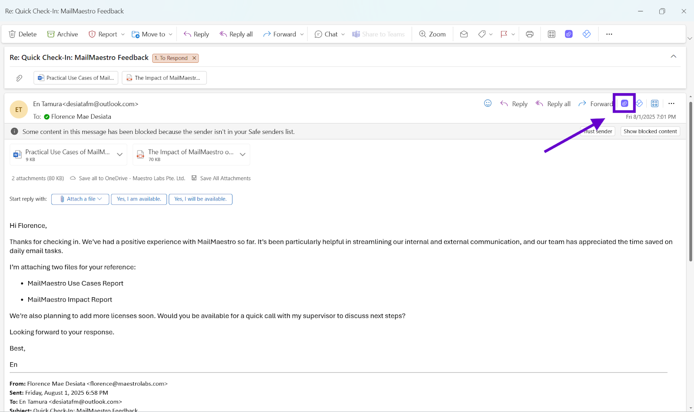Screen dimensions: 694x412
Task: Archive this email from the toolbar
Action: pyautogui.click(x=62, y=34)
